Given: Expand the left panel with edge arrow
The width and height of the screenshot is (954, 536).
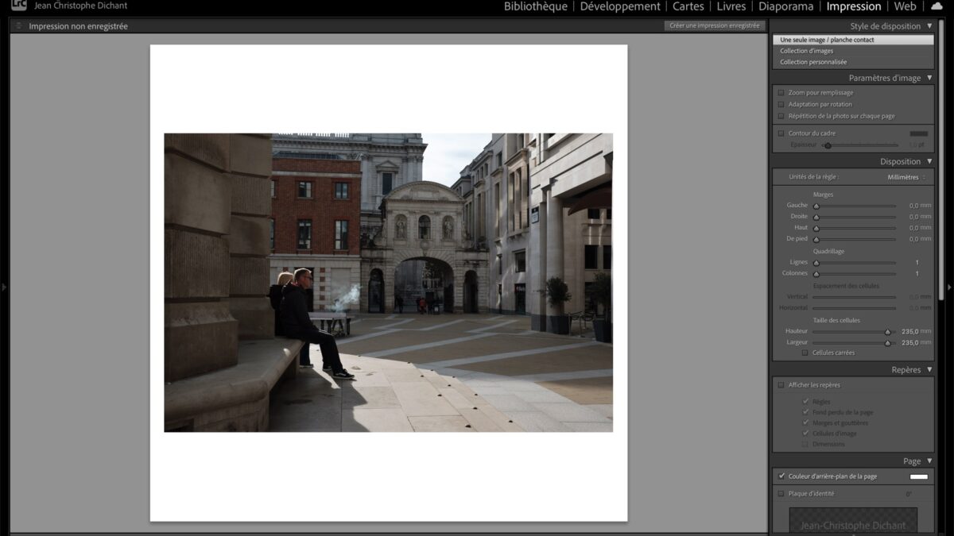Looking at the screenshot, I should tap(4, 287).
